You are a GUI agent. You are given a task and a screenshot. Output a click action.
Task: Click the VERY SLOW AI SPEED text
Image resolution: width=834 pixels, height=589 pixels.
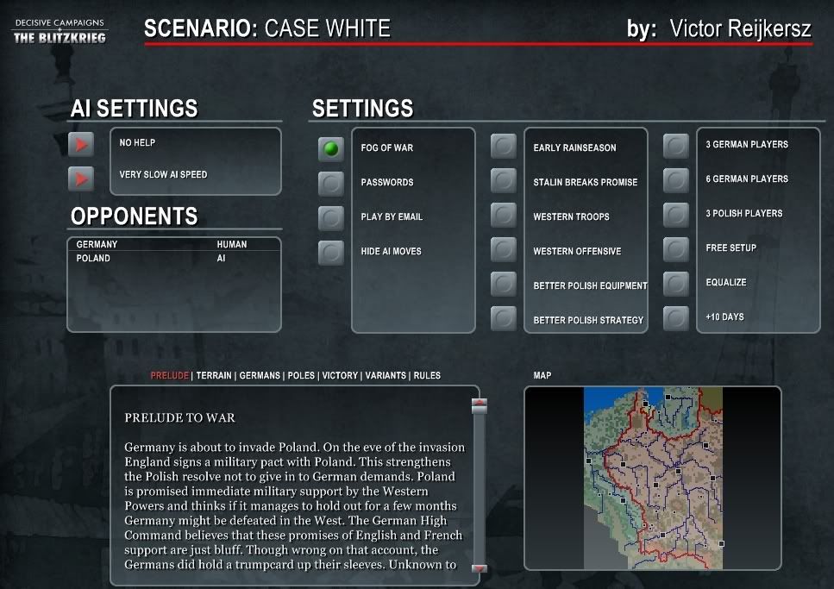click(x=163, y=174)
